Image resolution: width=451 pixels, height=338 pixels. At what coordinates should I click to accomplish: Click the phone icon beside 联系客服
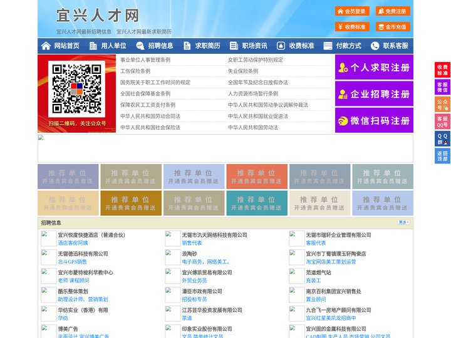click(375, 46)
